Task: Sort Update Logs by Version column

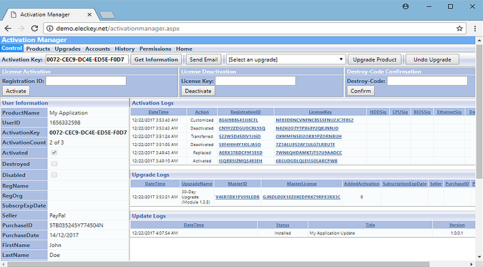Action: pyautogui.click(x=457, y=225)
